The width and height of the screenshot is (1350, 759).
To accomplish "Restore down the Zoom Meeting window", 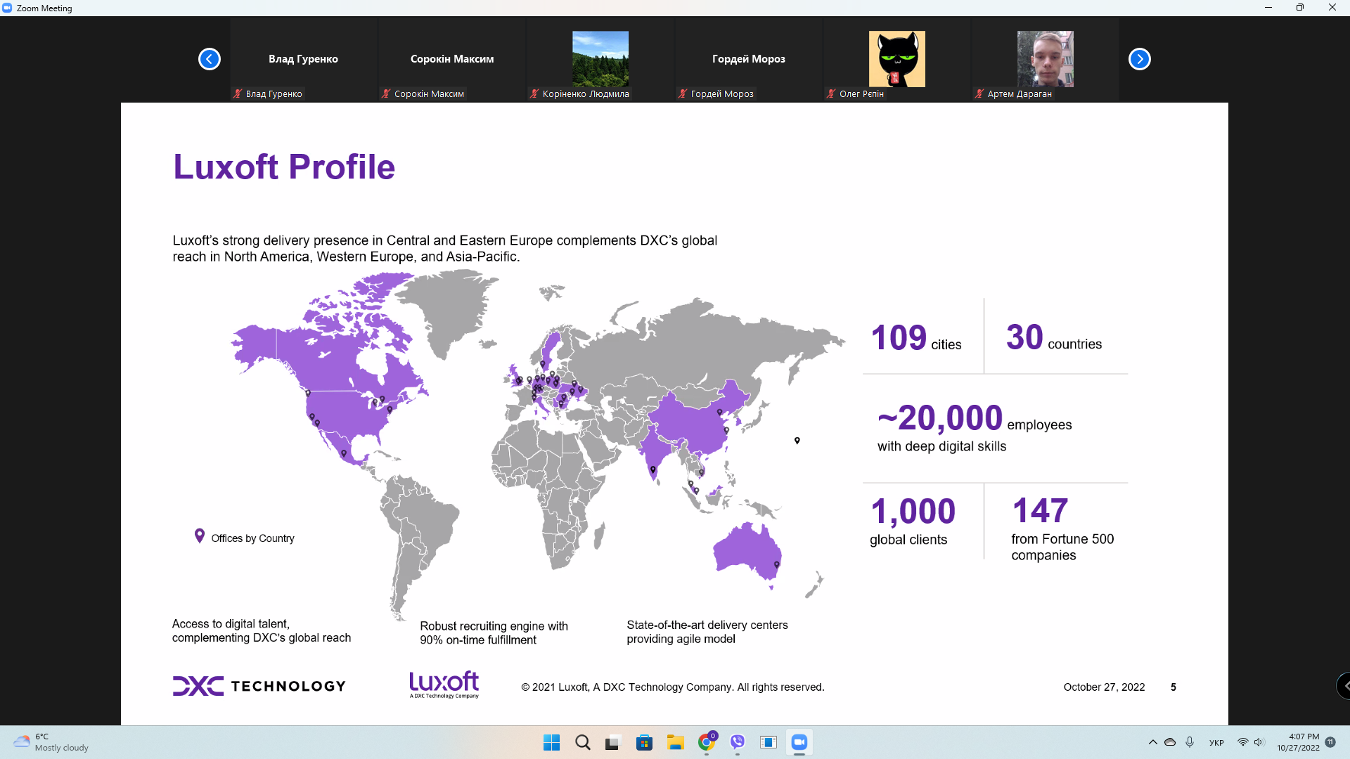I will [1300, 8].
